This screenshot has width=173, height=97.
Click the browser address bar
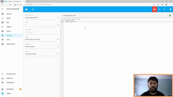click(x=83, y=5)
